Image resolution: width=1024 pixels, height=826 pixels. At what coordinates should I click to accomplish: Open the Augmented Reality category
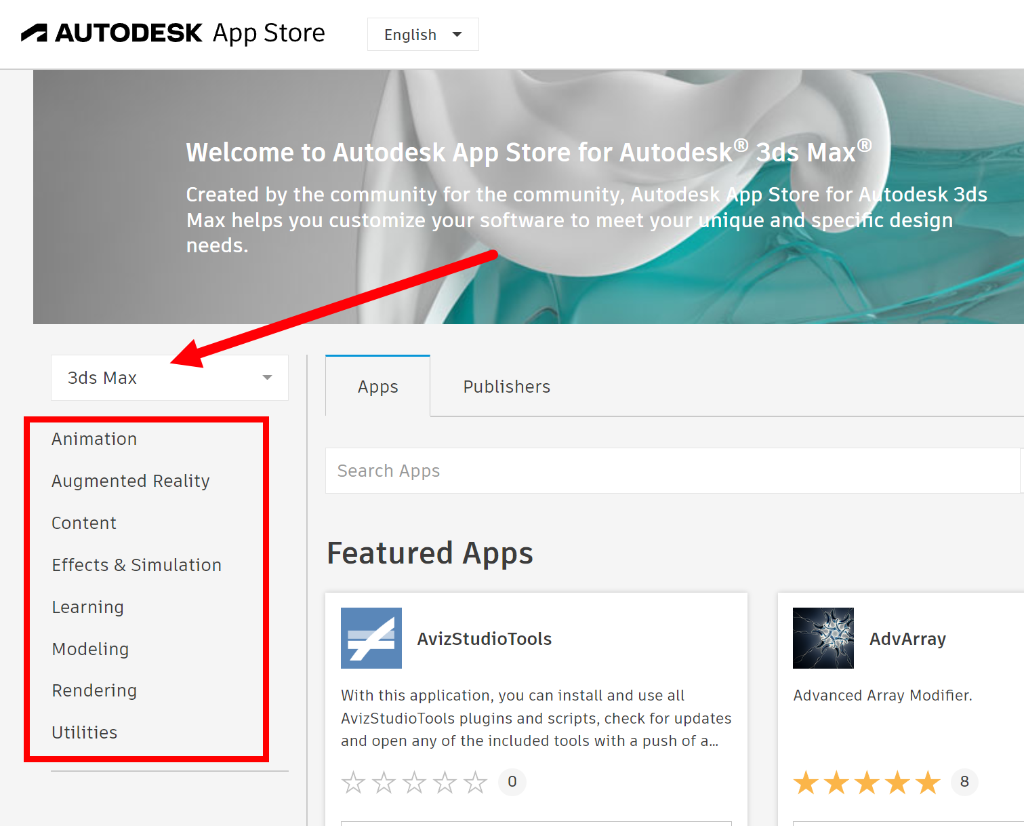(x=131, y=481)
